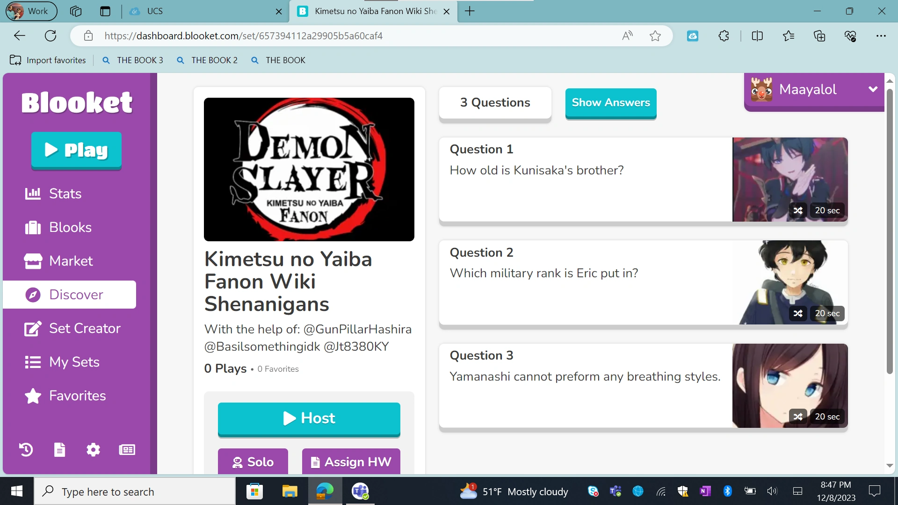The height and width of the screenshot is (505, 898).
Task: Click the shuffle icon on Question 3
Action: [x=798, y=416]
